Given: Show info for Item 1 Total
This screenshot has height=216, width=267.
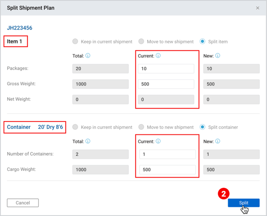Looking at the screenshot, I should click(88, 56).
